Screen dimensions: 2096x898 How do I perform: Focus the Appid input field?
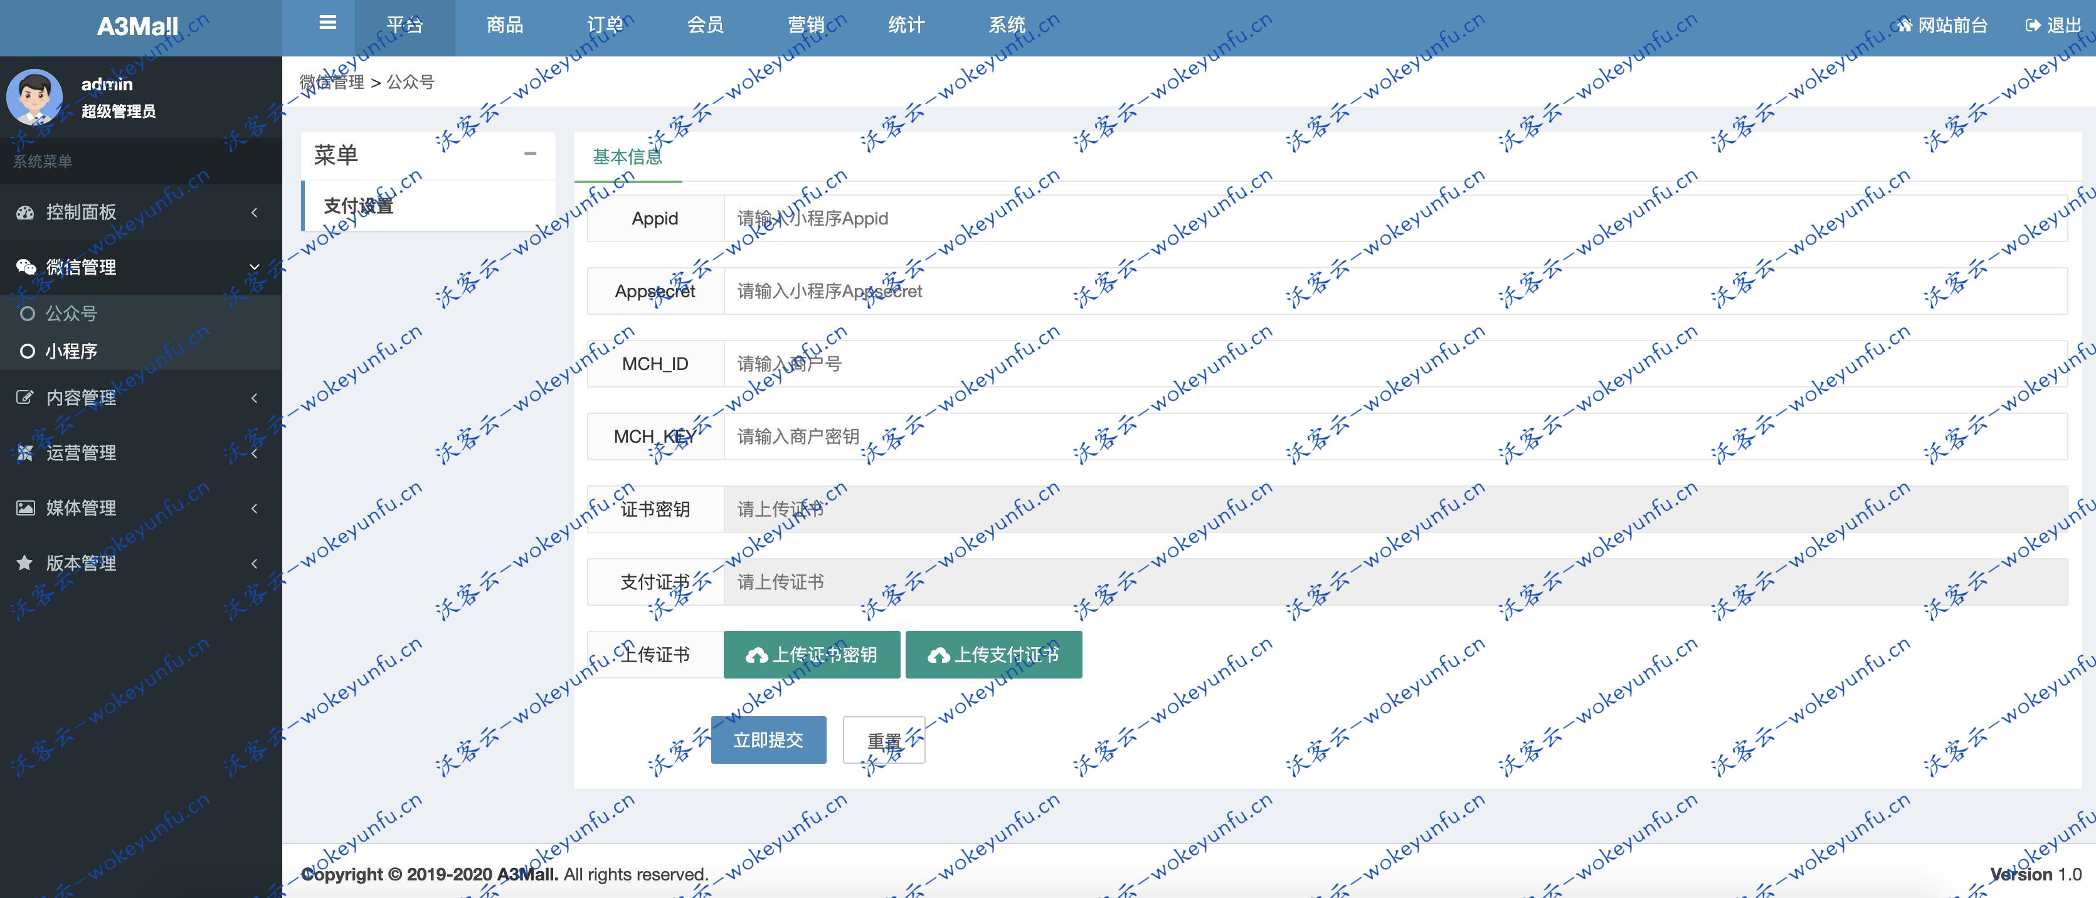coord(1395,218)
